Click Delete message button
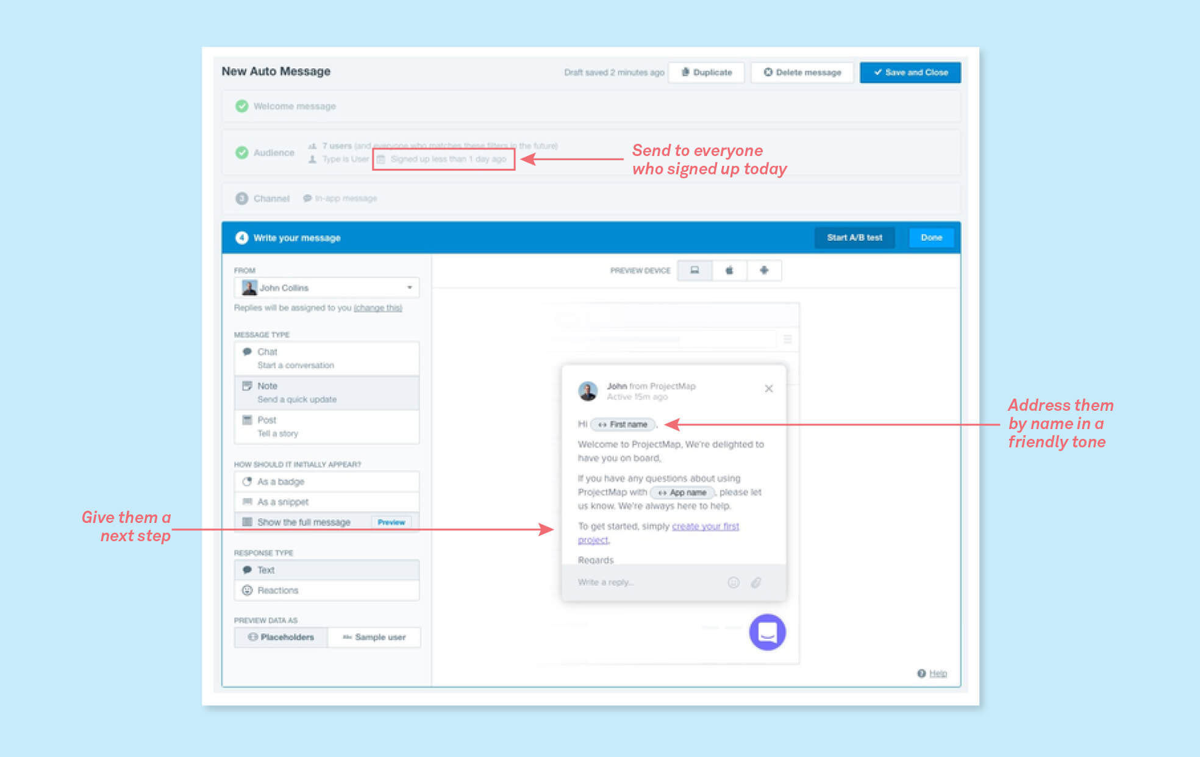 pos(802,73)
